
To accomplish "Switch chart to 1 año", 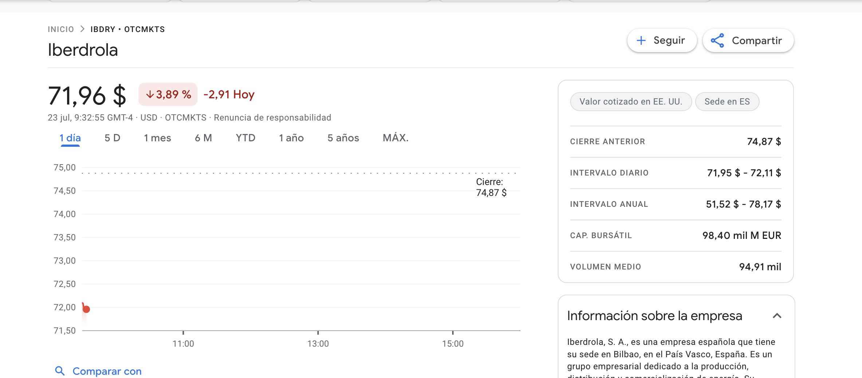I will point(291,138).
